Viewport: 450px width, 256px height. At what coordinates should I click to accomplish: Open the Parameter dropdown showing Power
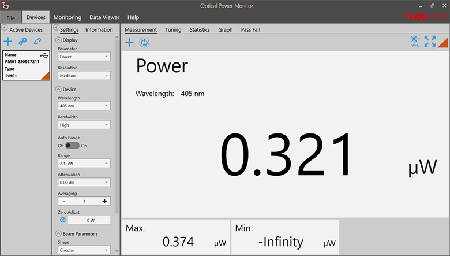click(x=84, y=57)
